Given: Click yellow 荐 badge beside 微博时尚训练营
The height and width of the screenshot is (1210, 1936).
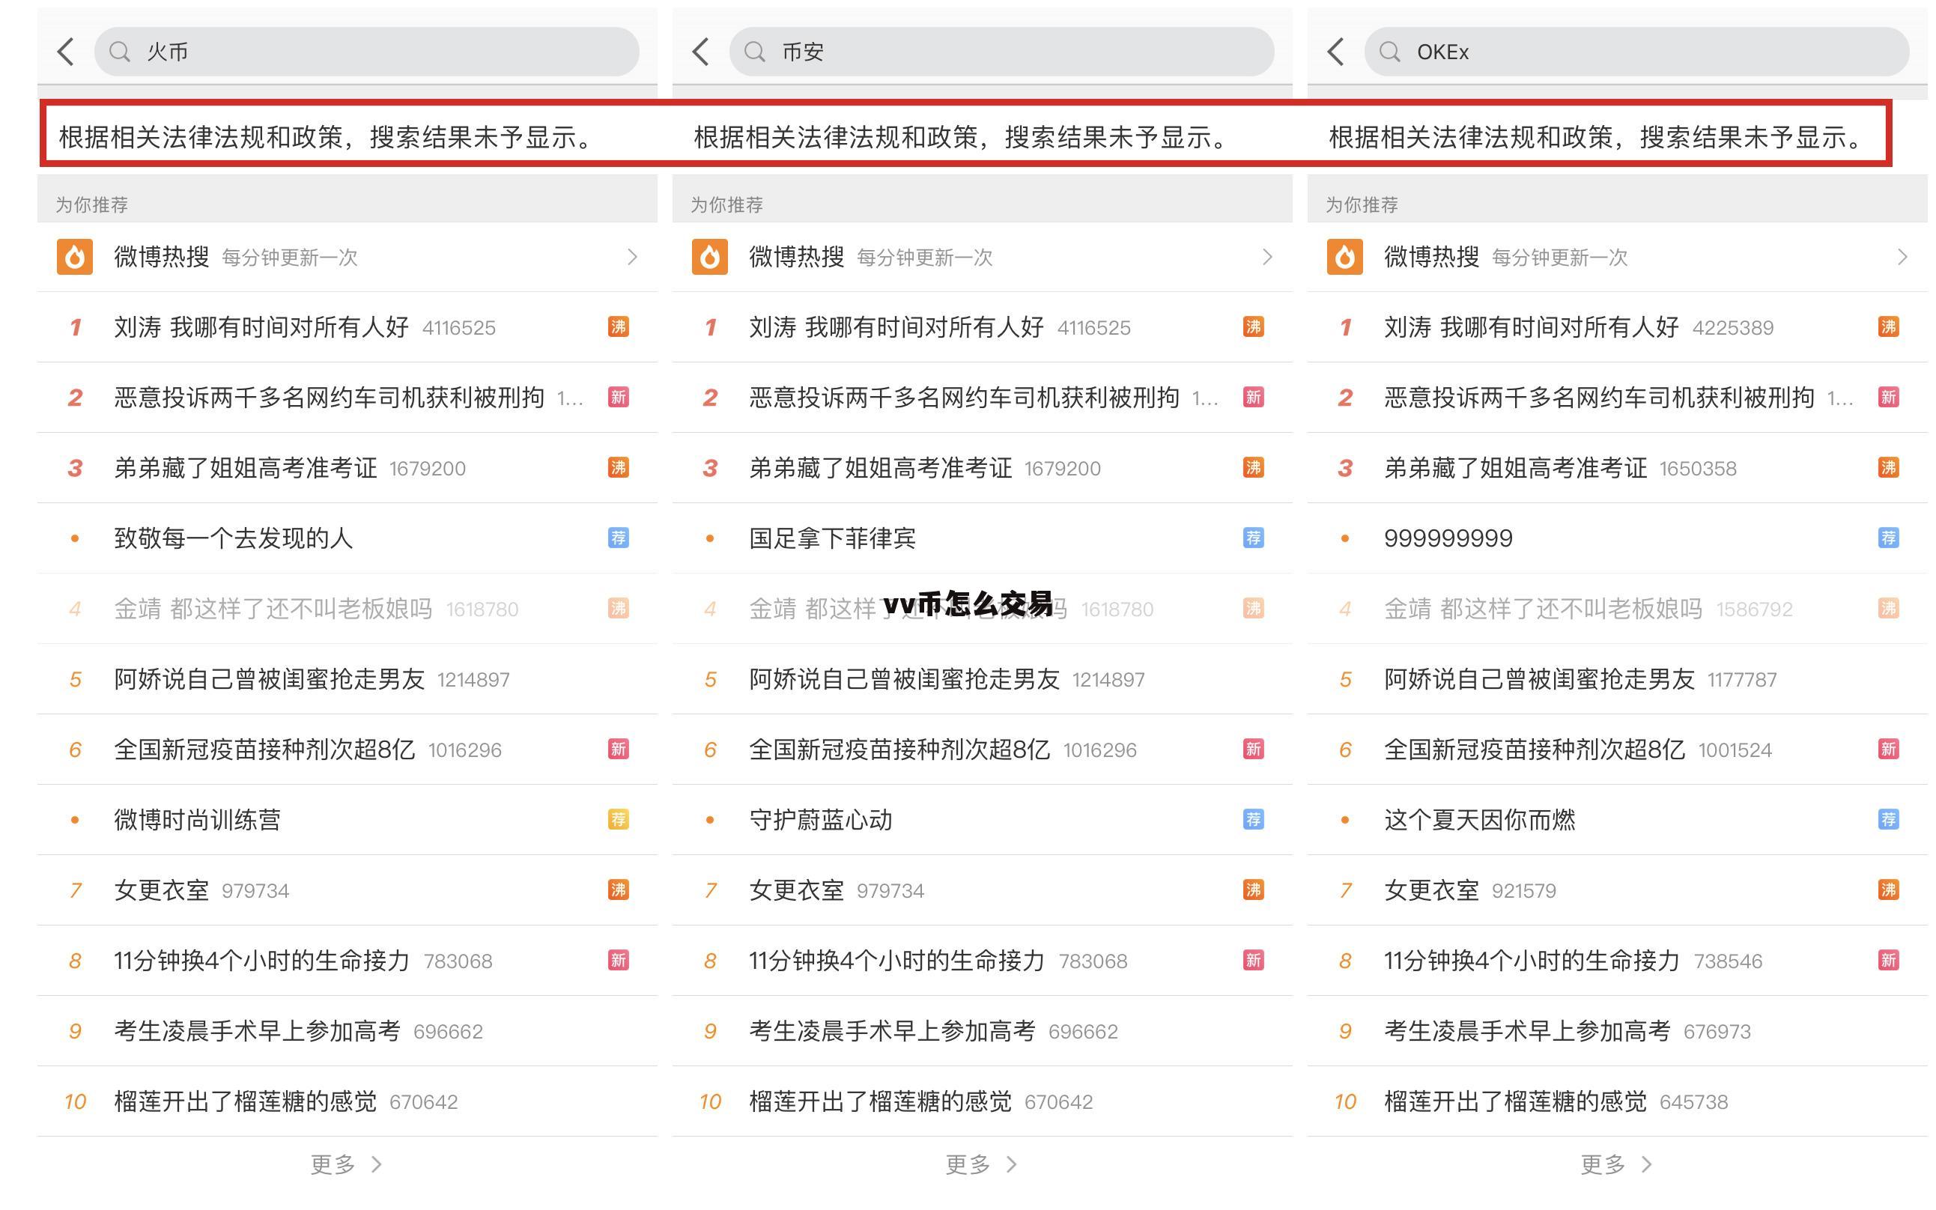Looking at the screenshot, I should tap(618, 819).
